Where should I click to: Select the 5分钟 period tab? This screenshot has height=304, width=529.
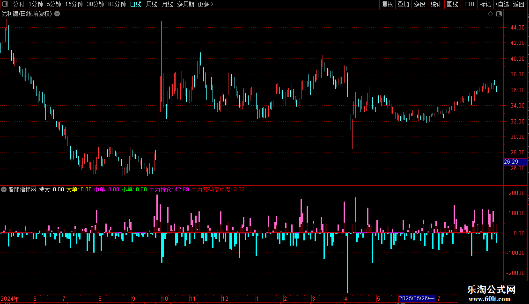click(x=54, y=4)
